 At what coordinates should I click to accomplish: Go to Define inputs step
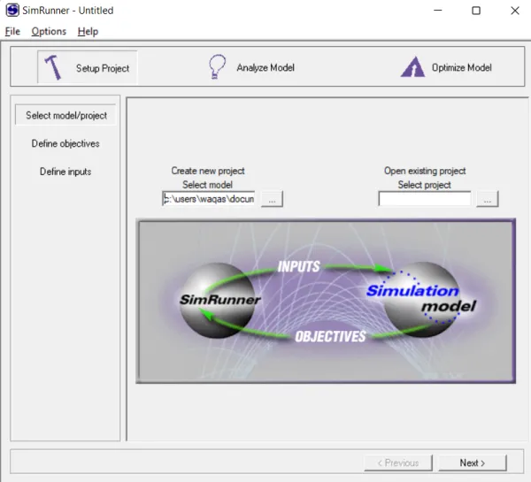[x=65, y=172]
